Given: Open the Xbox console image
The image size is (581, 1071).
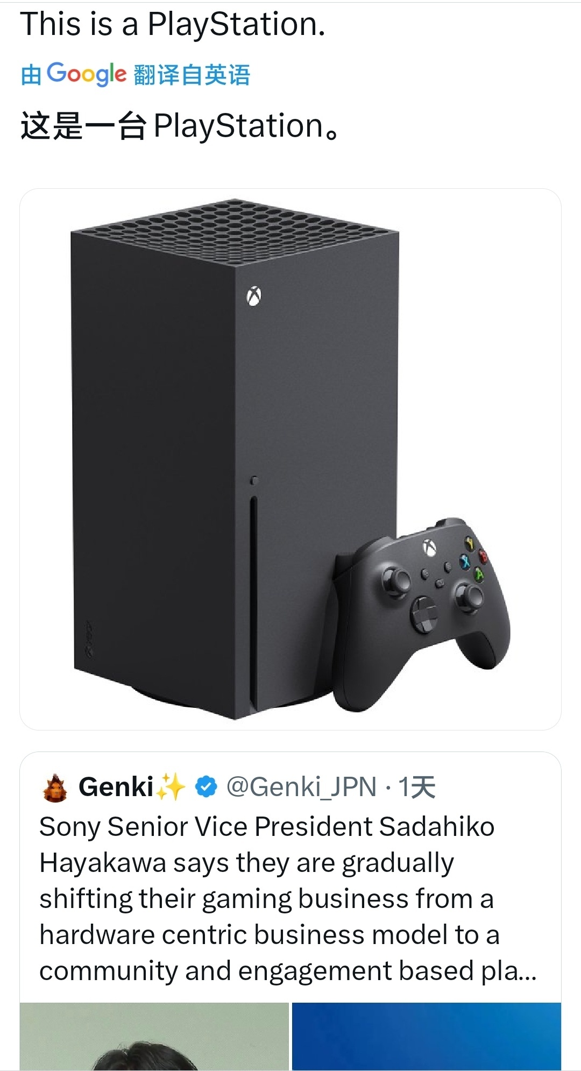Looking at the screenshot, I should [290, 459].
